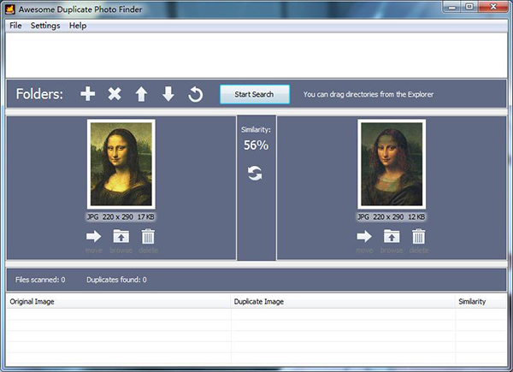
Task: Click the reset folders circular arrow icon
Action: 195,94
